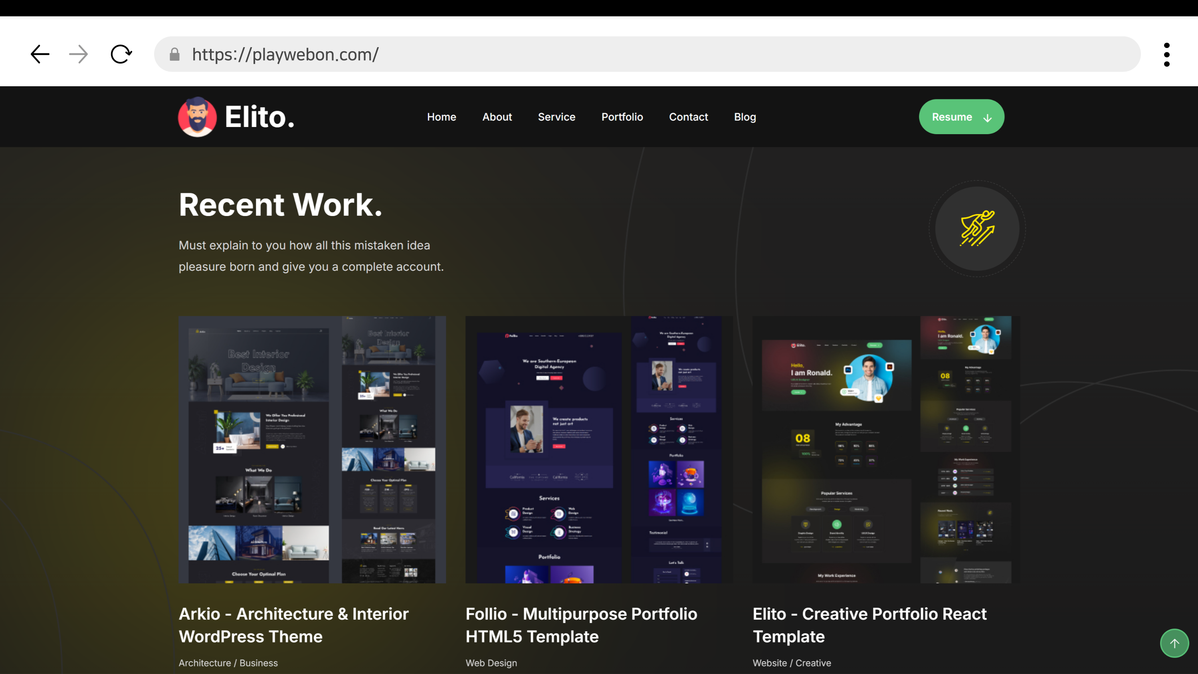Viewport: 1198px width, 674px height.
Task: Click the URL address bar field
Action: pos(651,54)
